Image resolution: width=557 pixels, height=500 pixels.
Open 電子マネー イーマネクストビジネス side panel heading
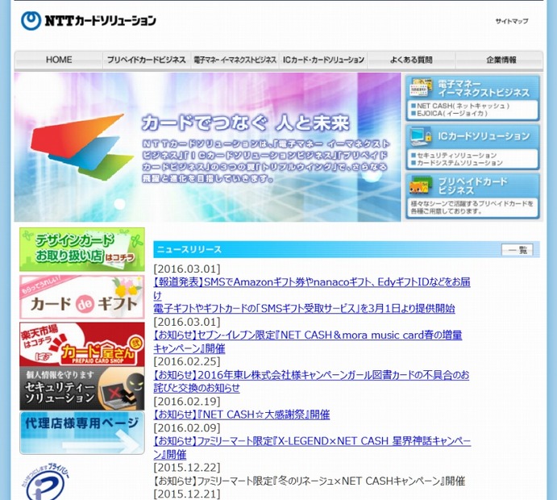tap(484, 88)
